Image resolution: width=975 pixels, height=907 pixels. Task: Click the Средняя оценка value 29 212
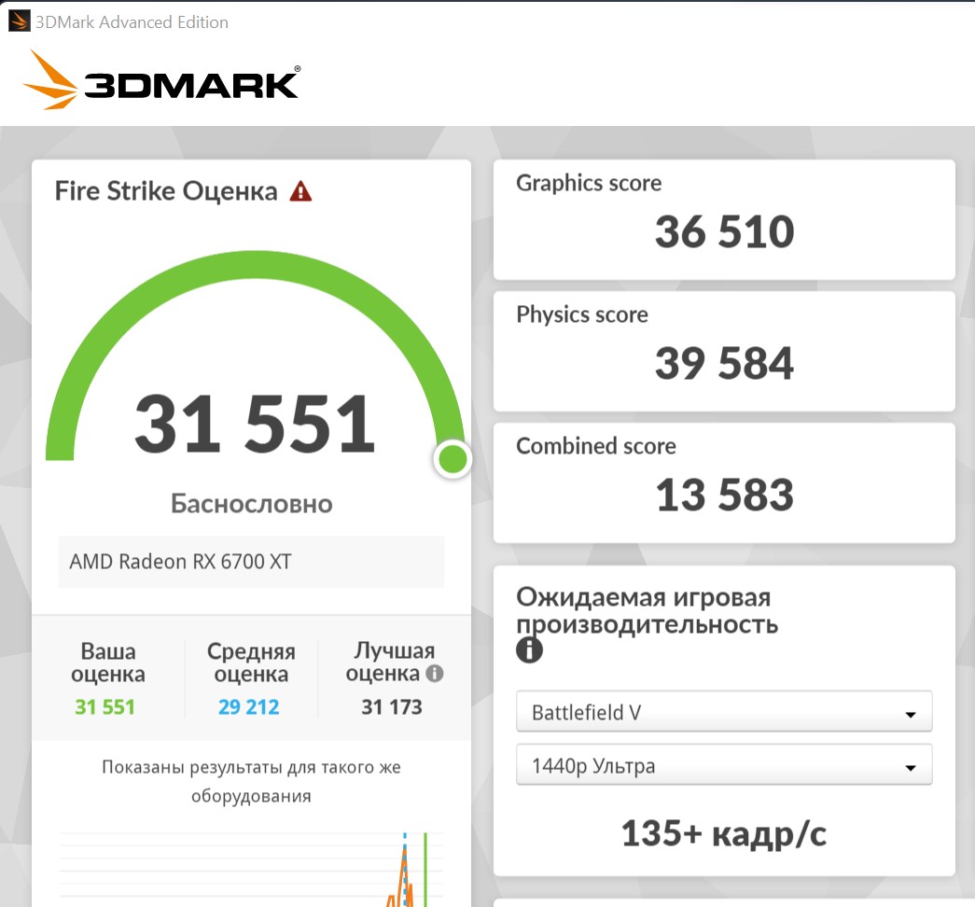pyautogui.click(x=249, y=706)
